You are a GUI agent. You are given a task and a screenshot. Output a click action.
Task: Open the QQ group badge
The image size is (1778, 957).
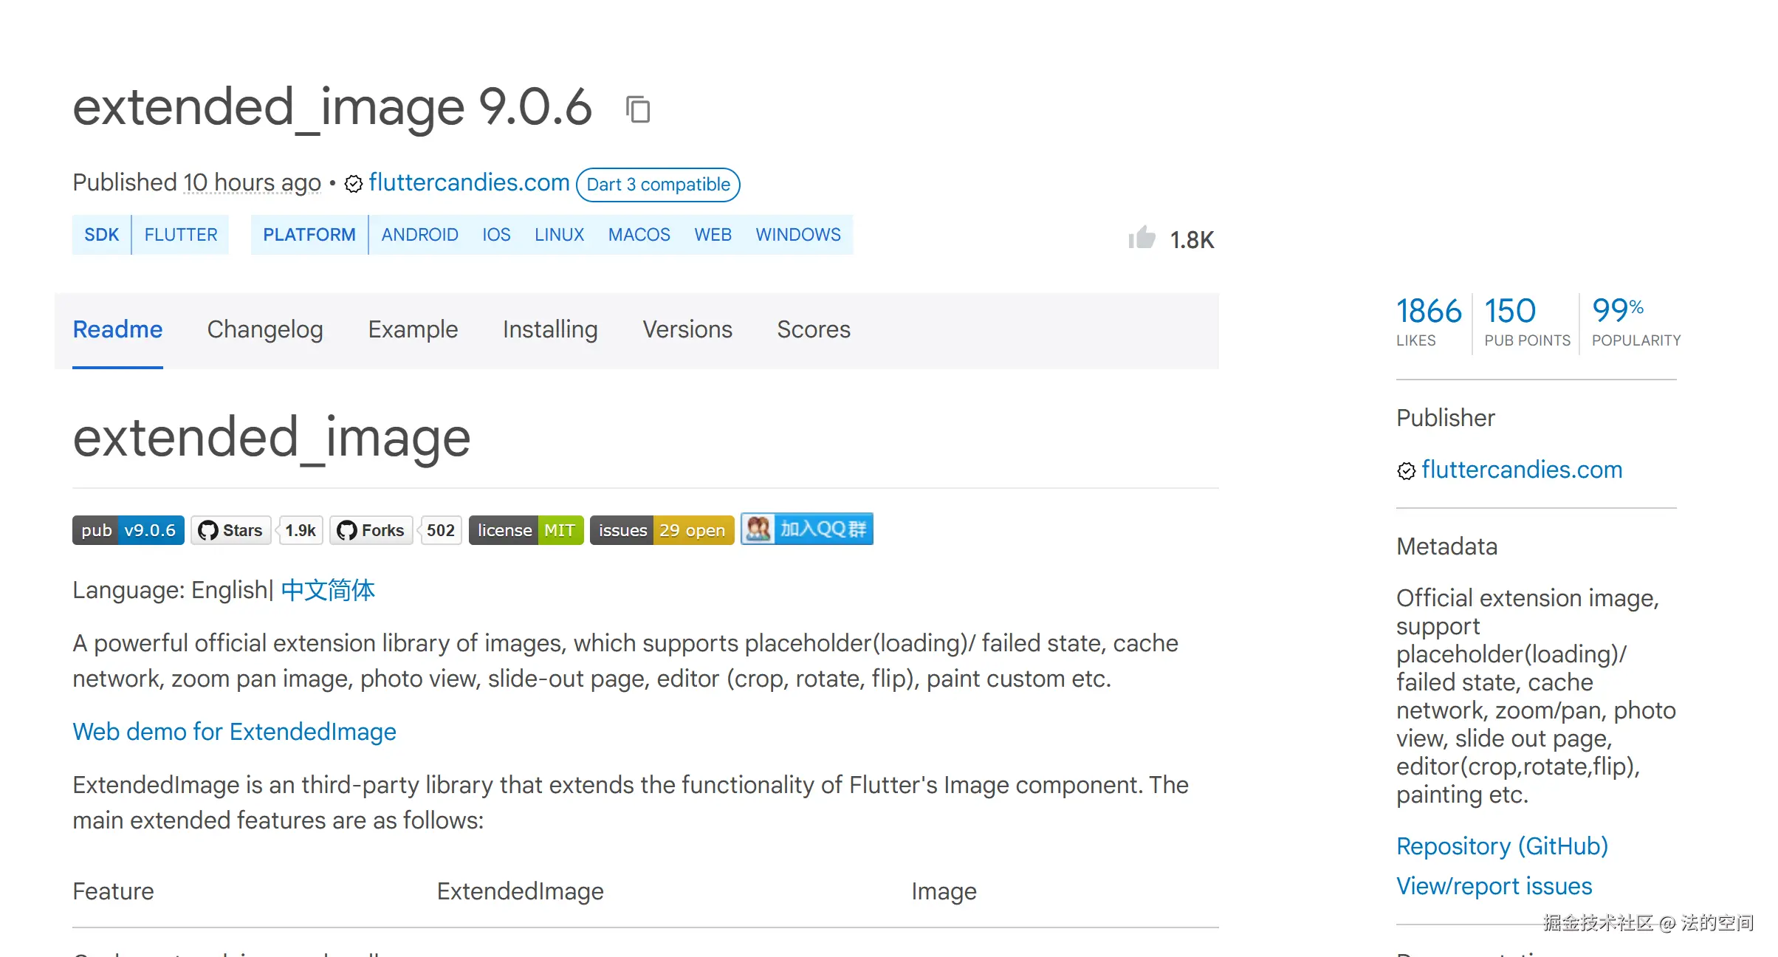click(807, 529)
